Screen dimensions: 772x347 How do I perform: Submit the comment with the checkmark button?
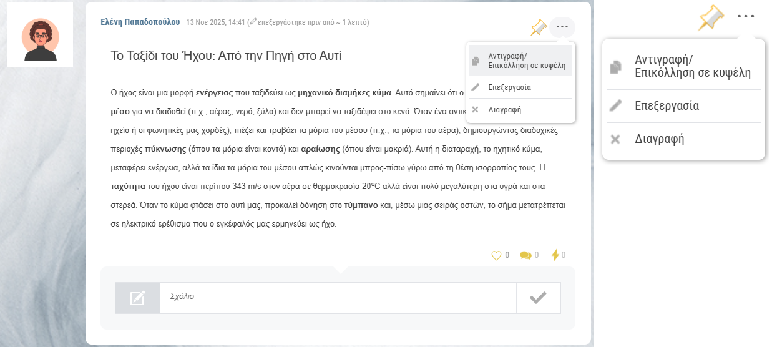tap(538, 298)
